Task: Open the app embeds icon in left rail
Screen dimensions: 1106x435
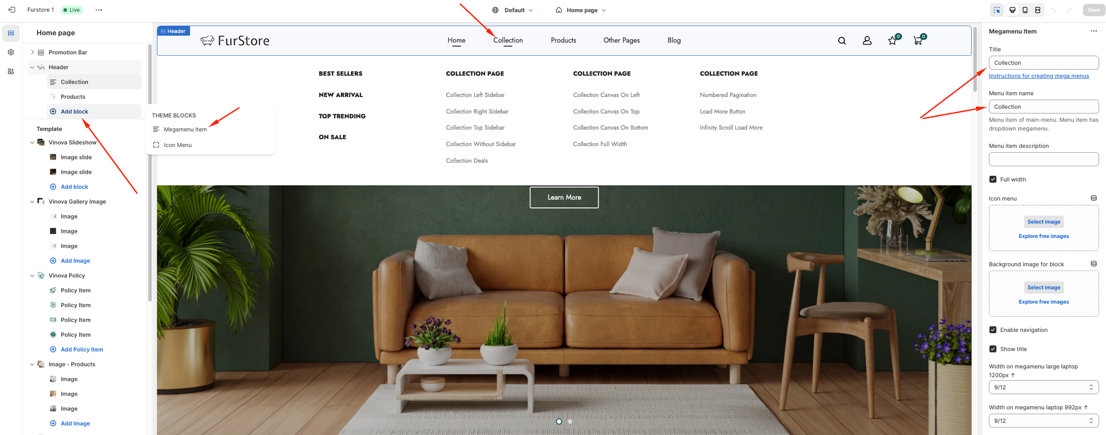Action: coord(11,72)
